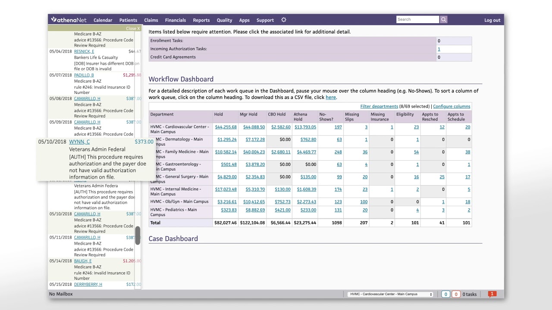Click the No Mailbox status text

(61, 294)
